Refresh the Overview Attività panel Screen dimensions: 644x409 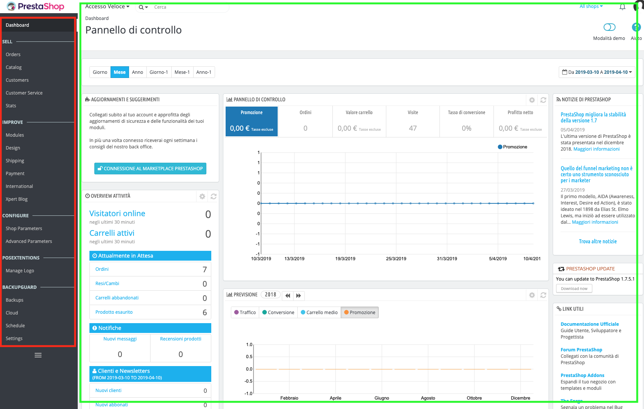[214, 196]
